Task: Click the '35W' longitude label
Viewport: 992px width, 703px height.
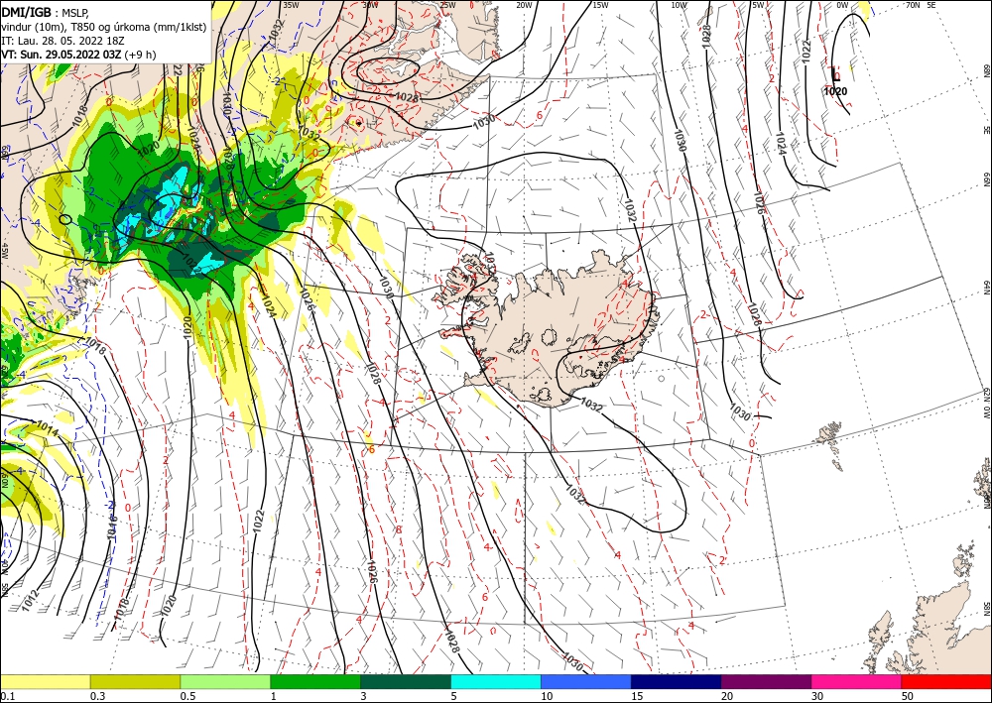Action: pos(291,5)
